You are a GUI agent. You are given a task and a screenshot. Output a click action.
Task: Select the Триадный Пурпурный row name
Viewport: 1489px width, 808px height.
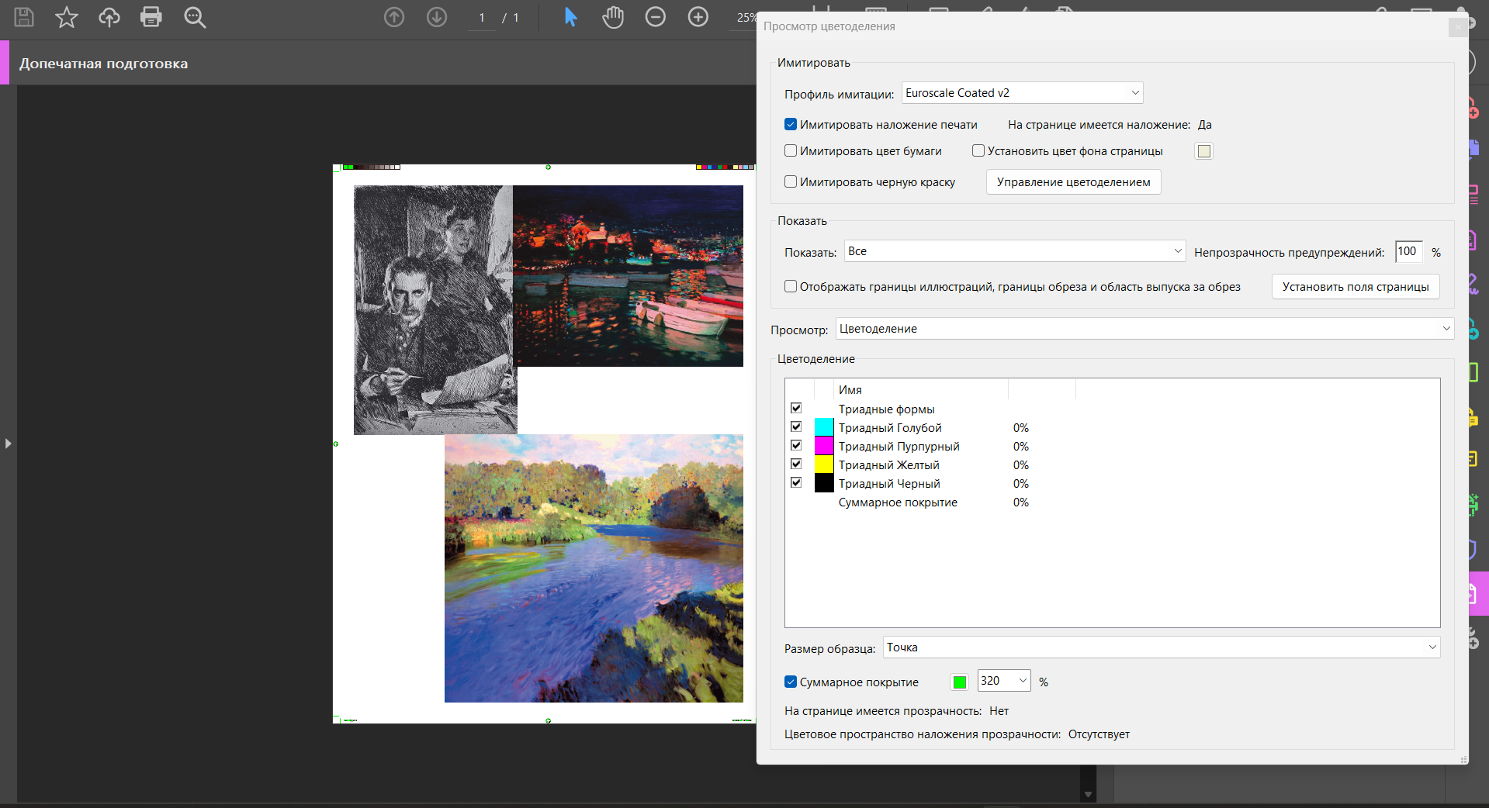(x=899, y=447)
